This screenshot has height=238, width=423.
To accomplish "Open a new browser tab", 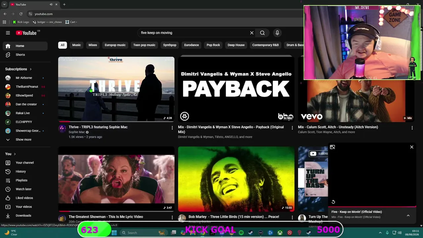I will (x=64, y=5).
